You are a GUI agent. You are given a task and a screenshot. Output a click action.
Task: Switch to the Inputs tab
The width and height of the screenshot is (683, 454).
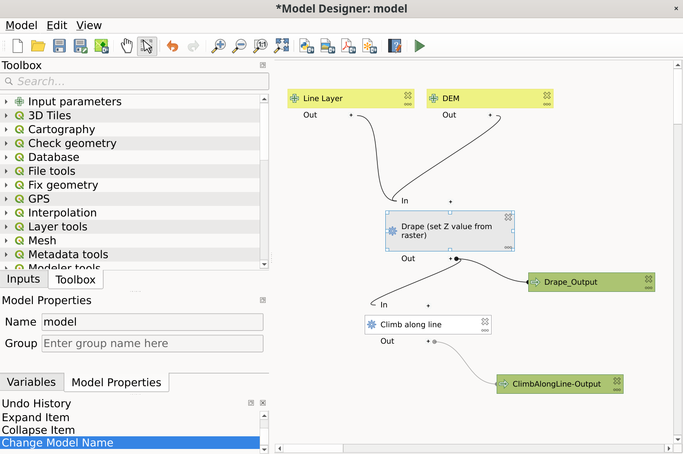point(23,279)
